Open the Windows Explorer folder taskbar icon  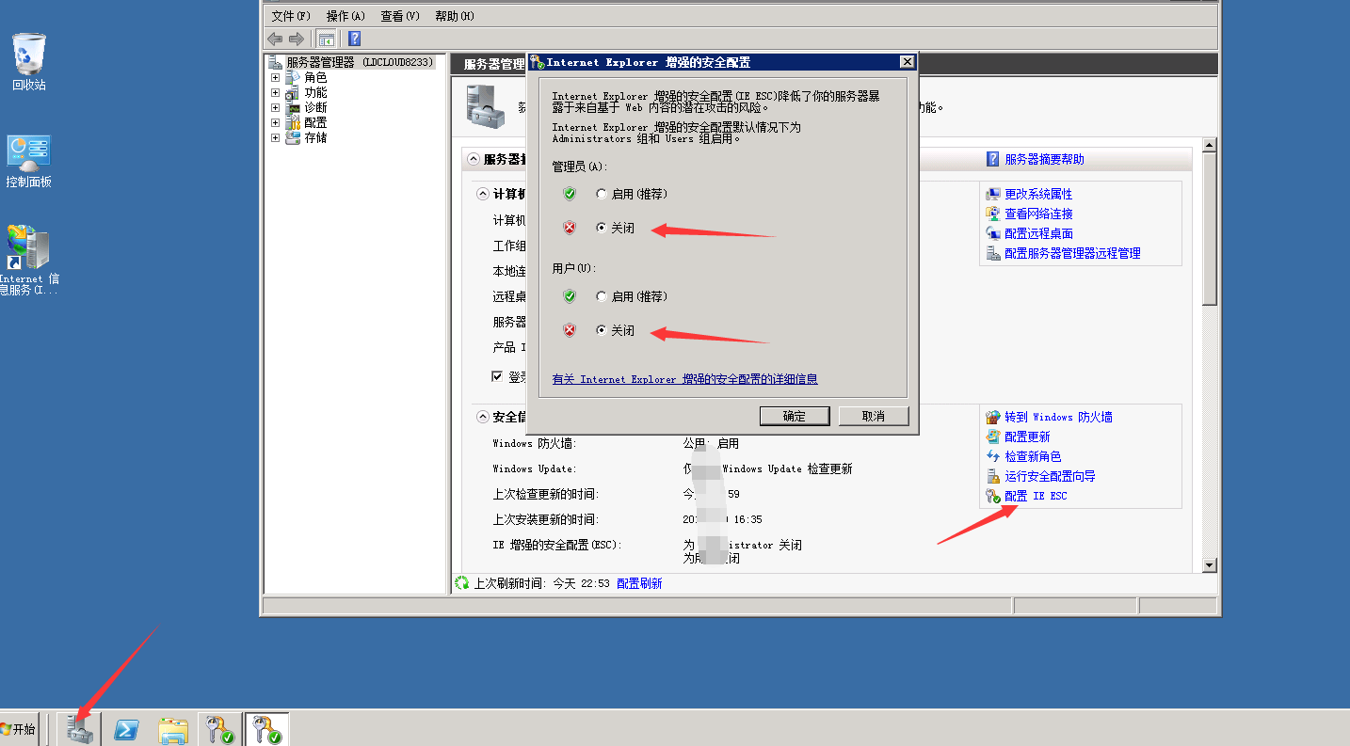tap(173, 729)
